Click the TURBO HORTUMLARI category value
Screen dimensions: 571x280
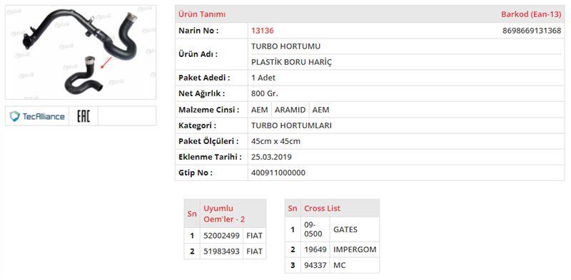click(x=291, y=125)
